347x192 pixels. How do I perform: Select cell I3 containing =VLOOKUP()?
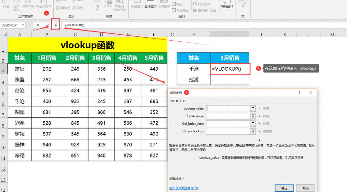pos(230,69)
